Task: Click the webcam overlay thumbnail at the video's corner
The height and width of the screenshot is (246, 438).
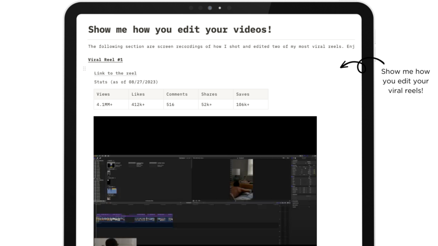Action: click(x=115, y=242)
